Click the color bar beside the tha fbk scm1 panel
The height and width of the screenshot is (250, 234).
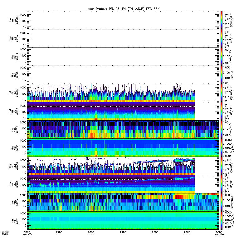[x=221, y=75]
